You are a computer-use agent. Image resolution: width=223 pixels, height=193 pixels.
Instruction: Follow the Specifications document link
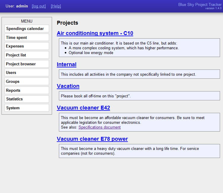tap(100, 127)
